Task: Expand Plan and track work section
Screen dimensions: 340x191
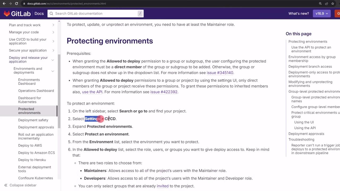Action: (x=53, y=25)
